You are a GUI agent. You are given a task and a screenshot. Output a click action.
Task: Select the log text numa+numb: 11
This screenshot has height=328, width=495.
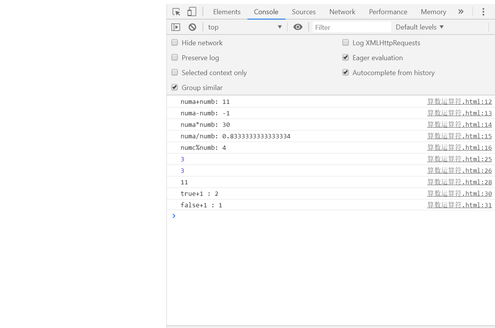205,102
